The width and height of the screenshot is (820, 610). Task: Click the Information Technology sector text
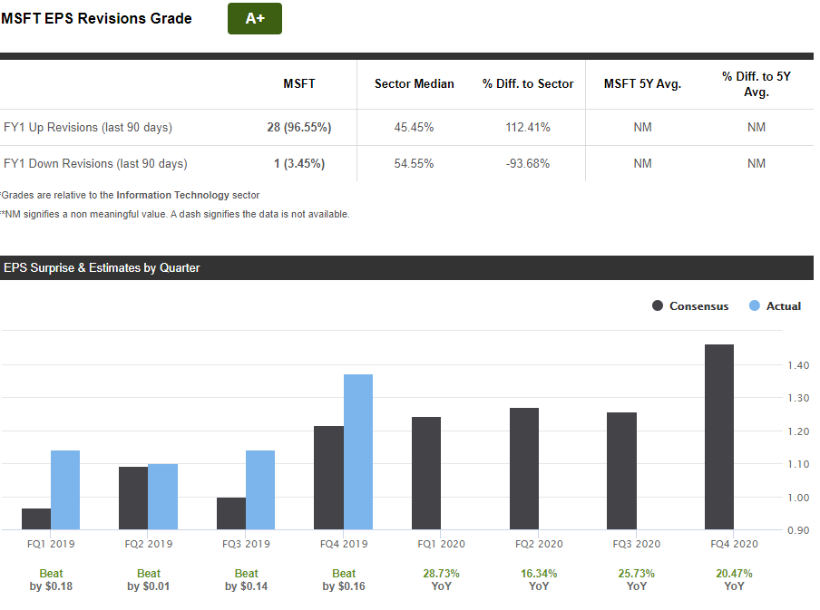172,195
